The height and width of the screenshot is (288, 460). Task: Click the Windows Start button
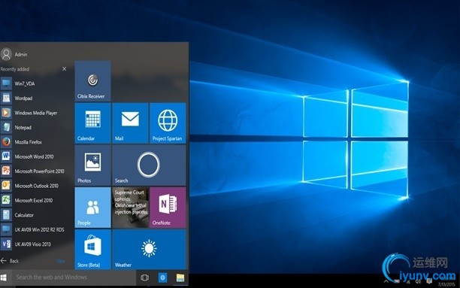point(4,277)
